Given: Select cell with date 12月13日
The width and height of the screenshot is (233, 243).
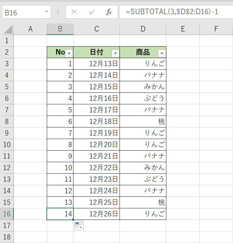Looking at the screenshot, I should tap(96, 64).
